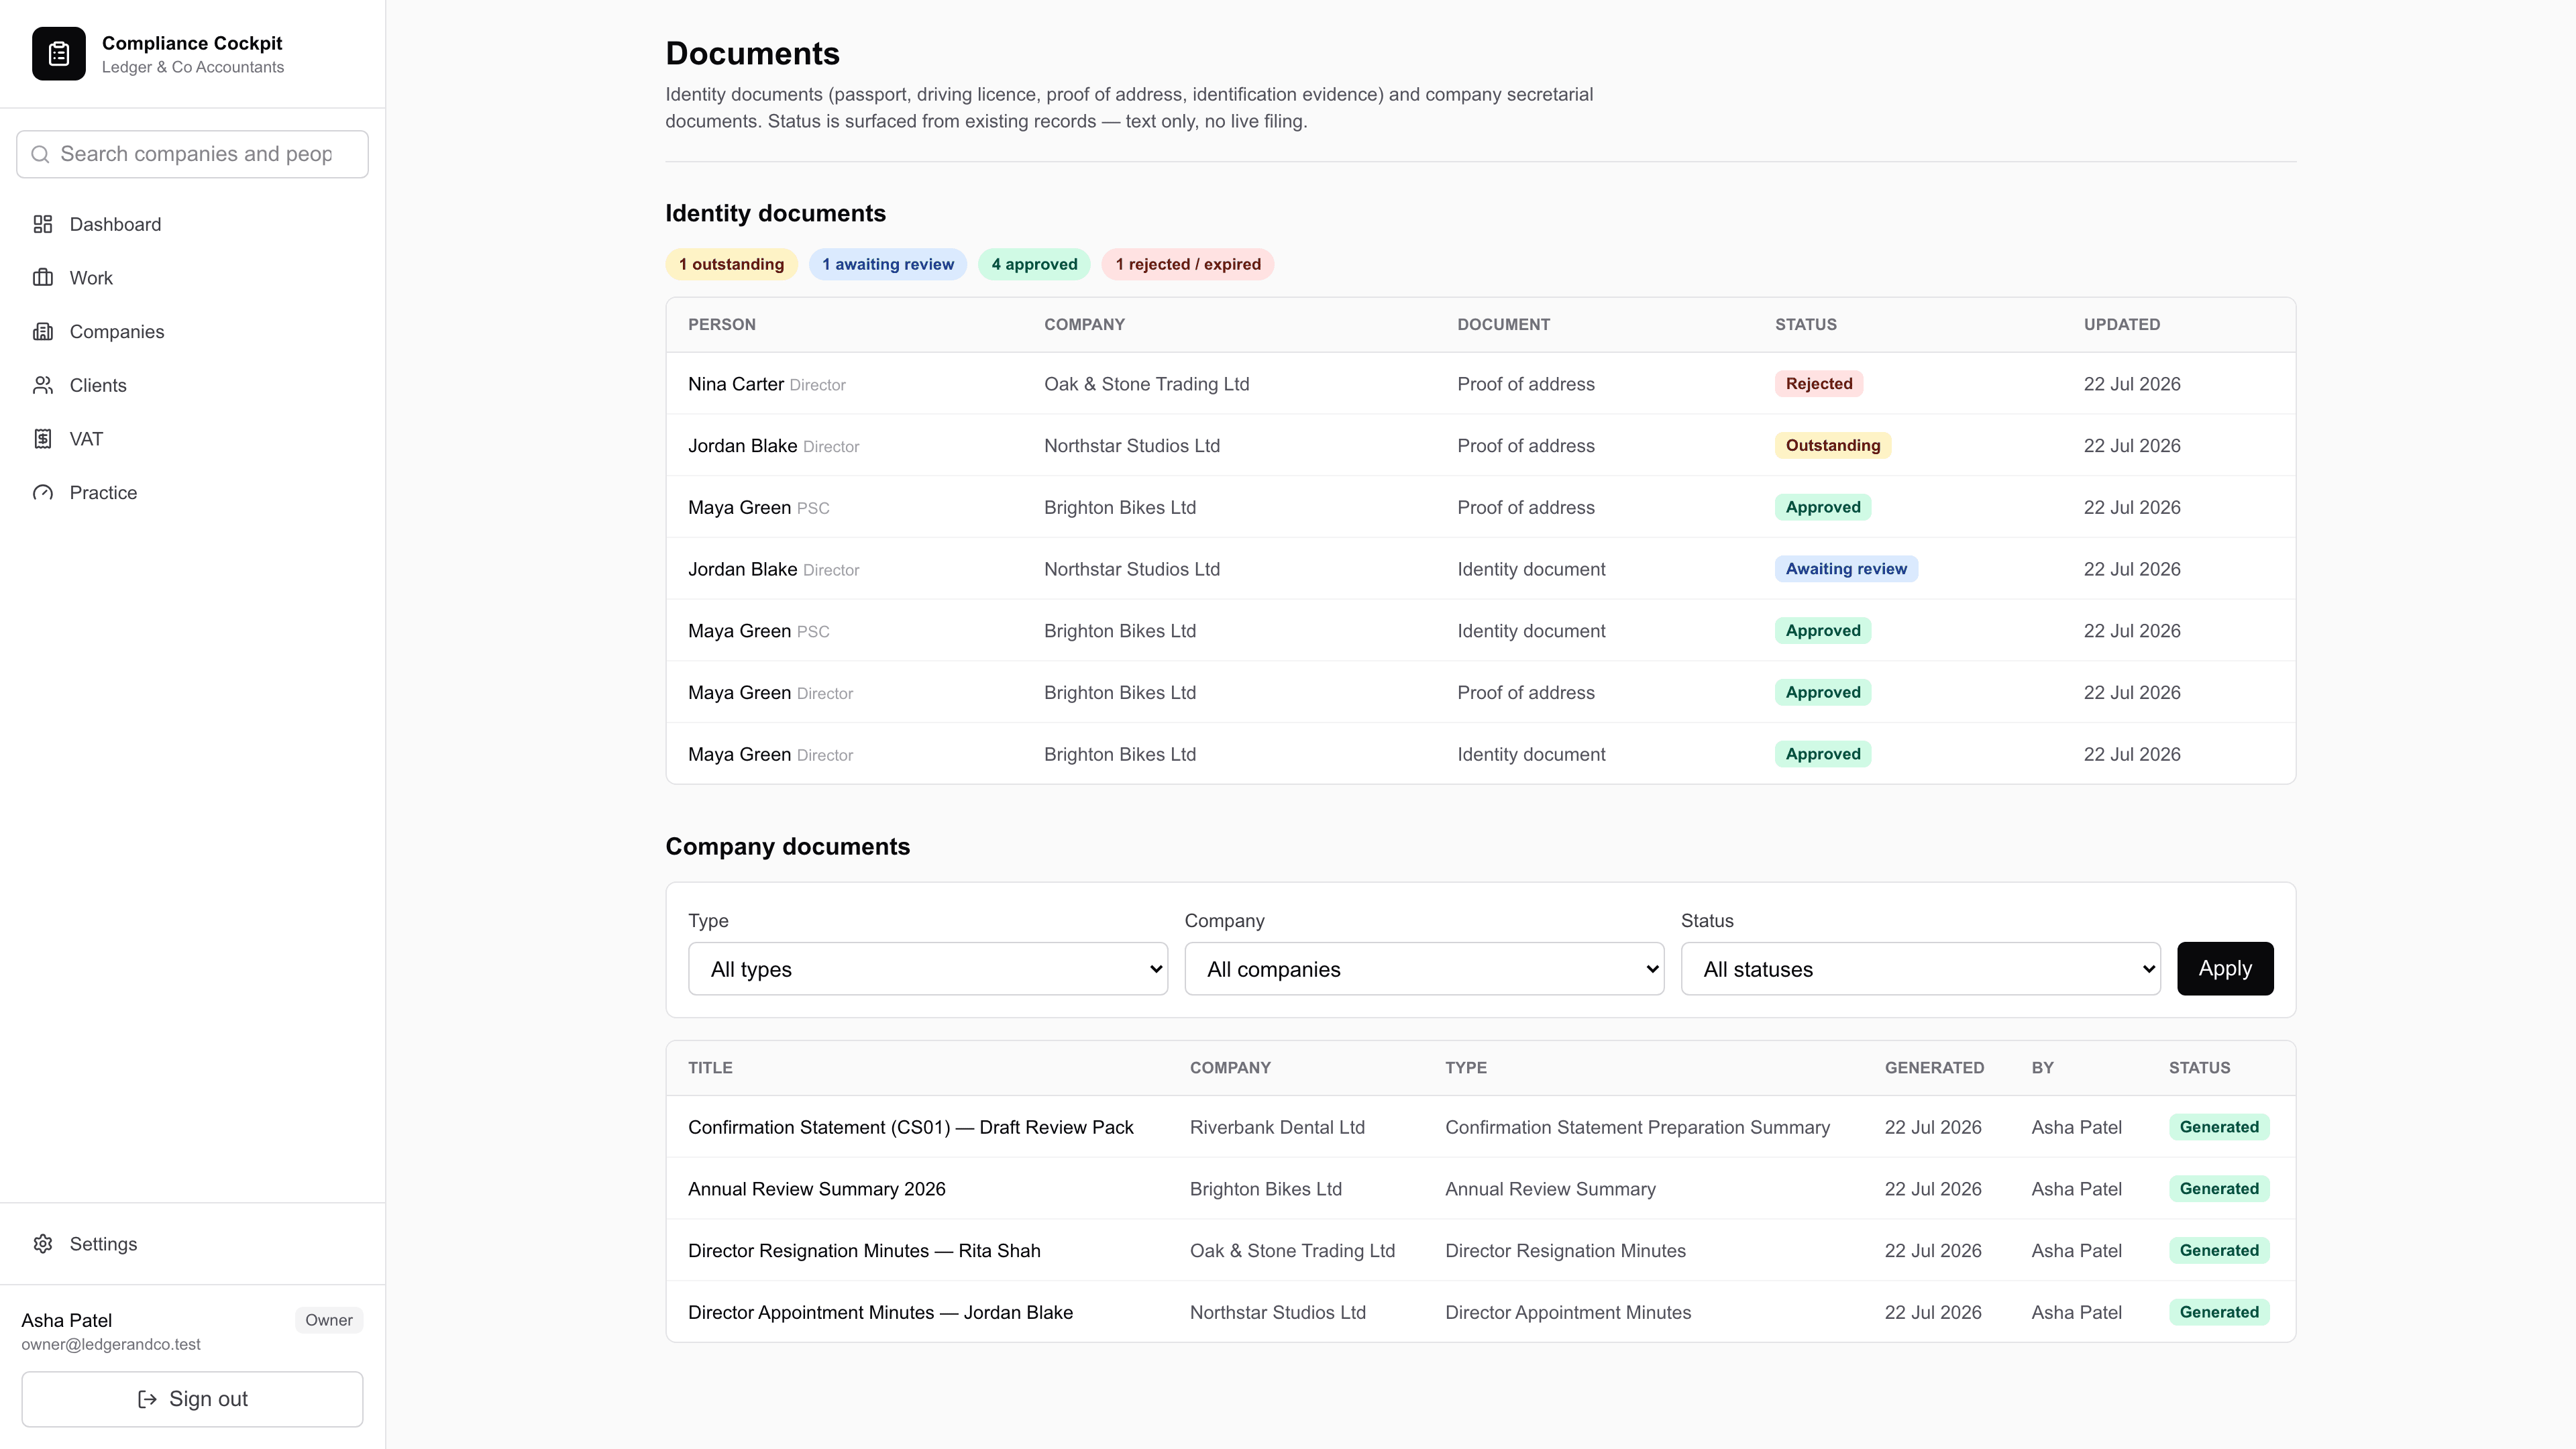The height and width of the screenshot is (1449, 2576).
Task: Click the Sign out button
Action: coord(192,1399)
